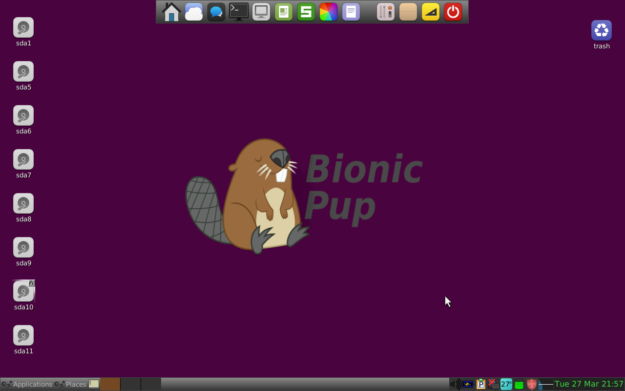The height and width of the screenshot is (391, 625).
Task: Launch the green word processor icon
Action: [x=284, y=12]
